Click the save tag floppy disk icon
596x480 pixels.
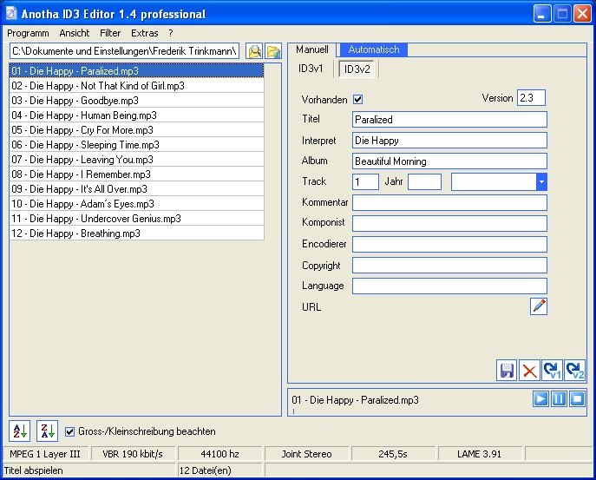click(507, 371)
